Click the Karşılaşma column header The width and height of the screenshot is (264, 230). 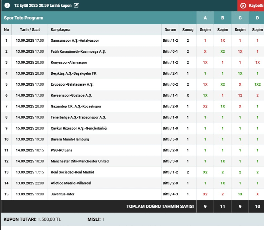click(x=60, y=30)
